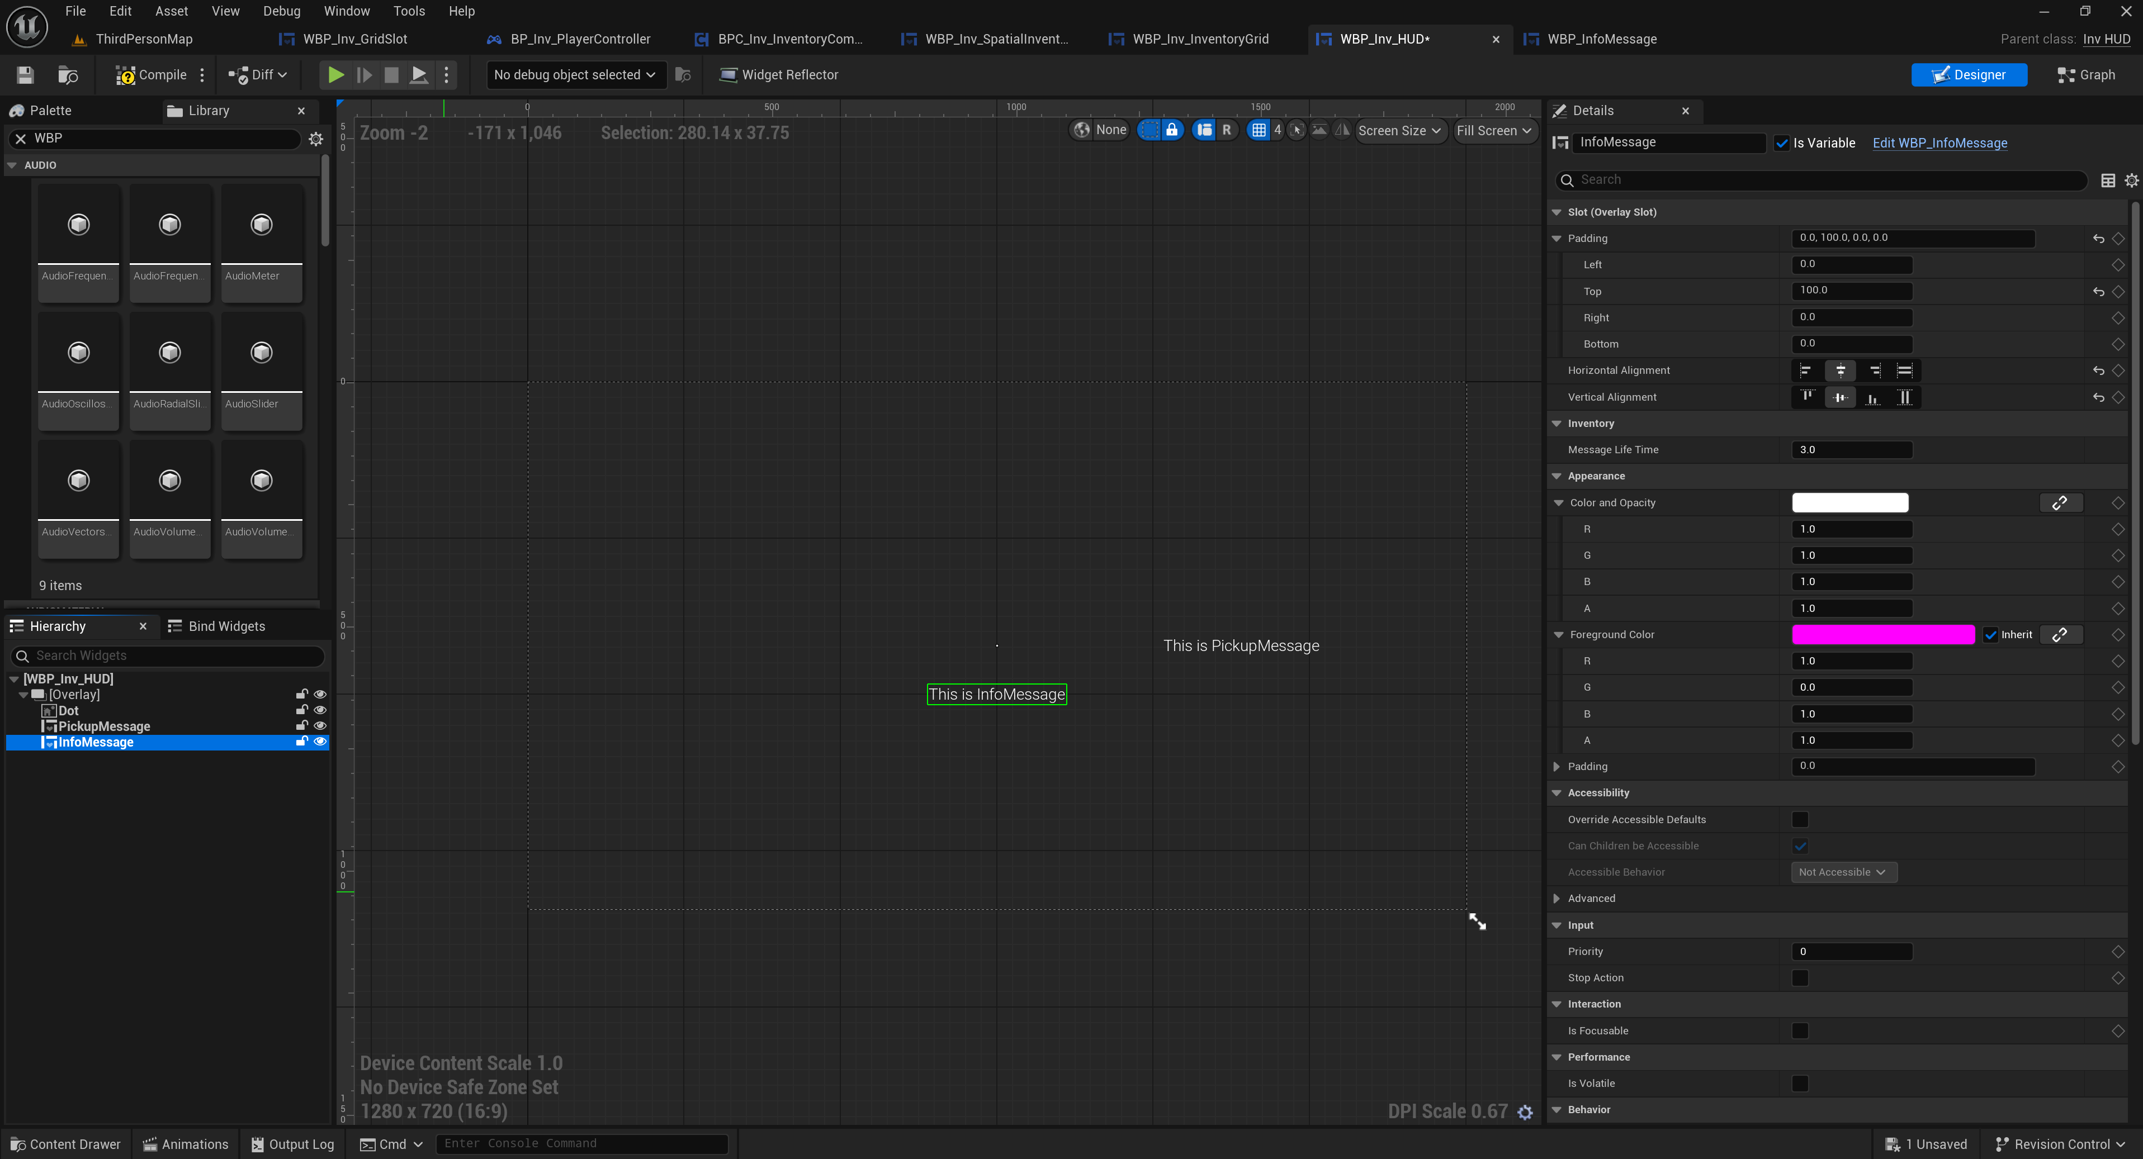This screenshot has height=1159, width=2143.
Task: Uncheck the Foreground Color Inherit checkbox
Action: click(x=1991, y=634)
